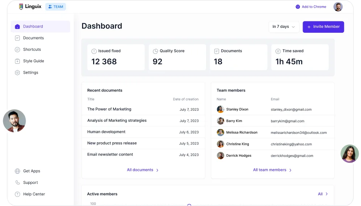
Task: Click the Linguix logo icon
Action: pos(21,6)
